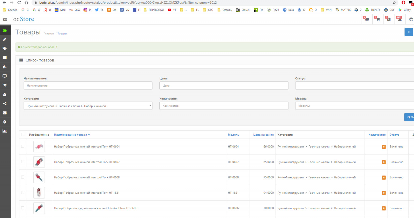The image size is (414, 218).
Task: Open the WIN bookmarks folder
Action: 326,10
